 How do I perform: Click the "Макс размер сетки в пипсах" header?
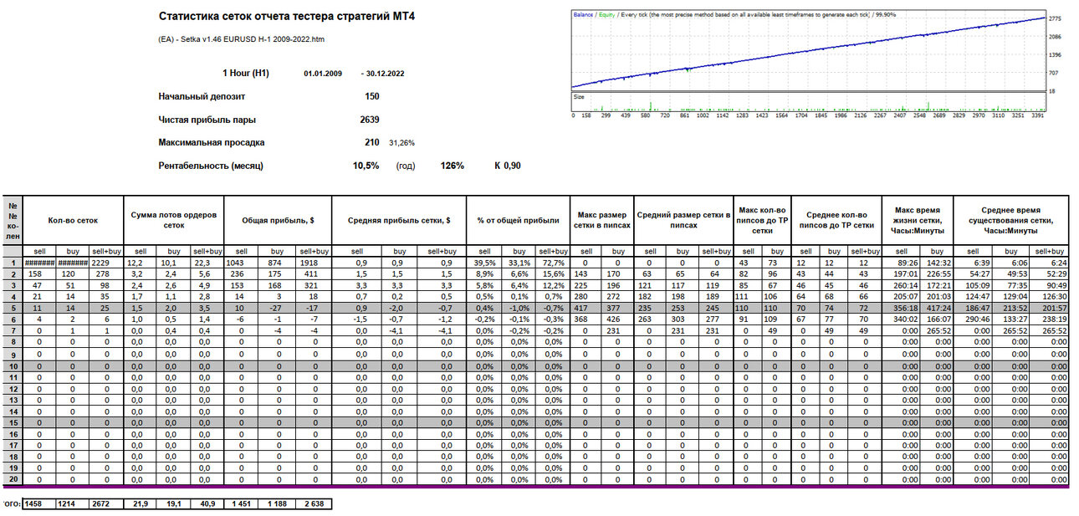click(601, 221)
